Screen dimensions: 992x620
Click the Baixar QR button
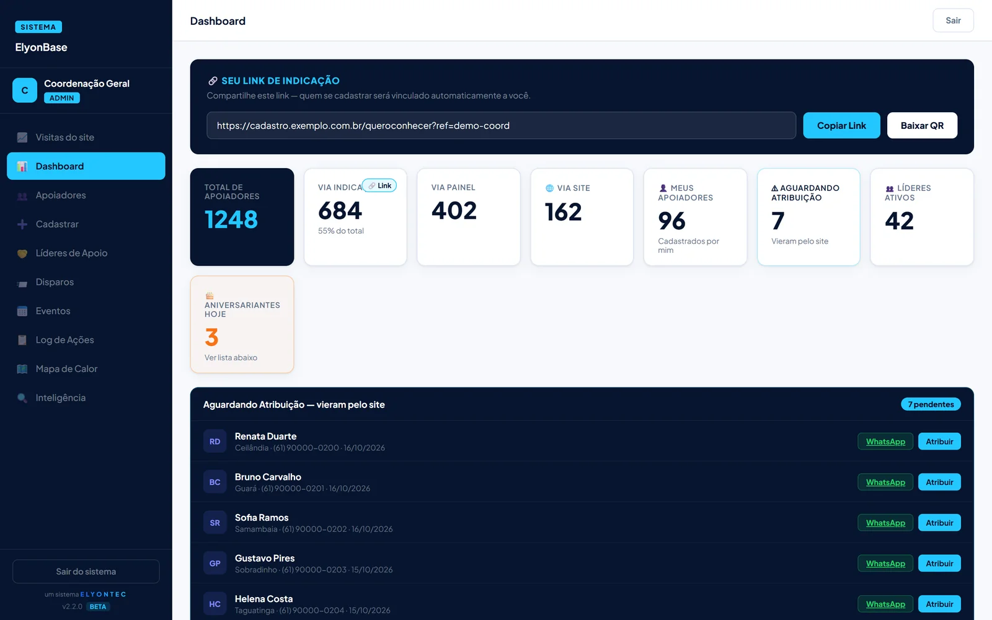922,125
